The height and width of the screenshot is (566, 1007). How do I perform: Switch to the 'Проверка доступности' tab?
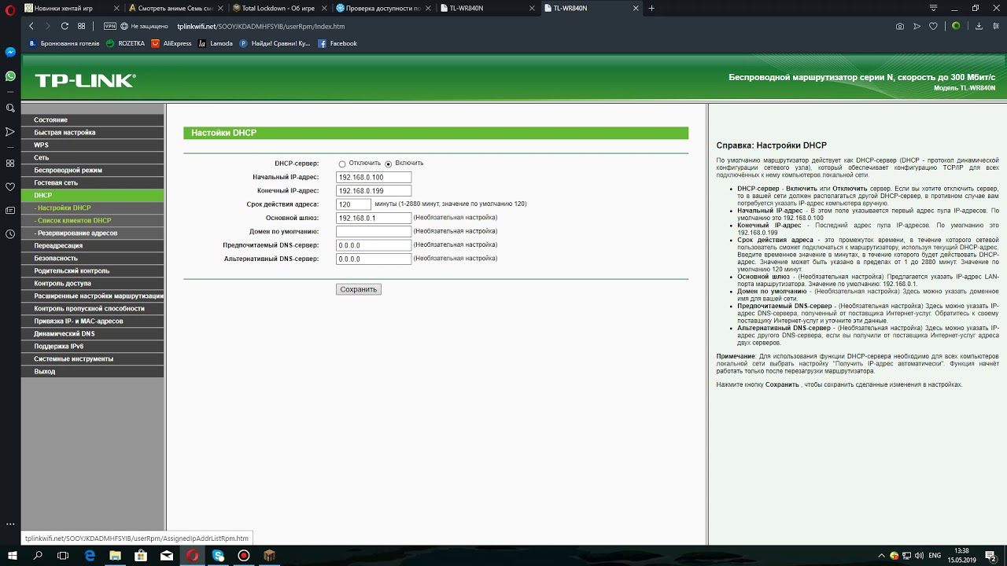[x=383, y=8]
